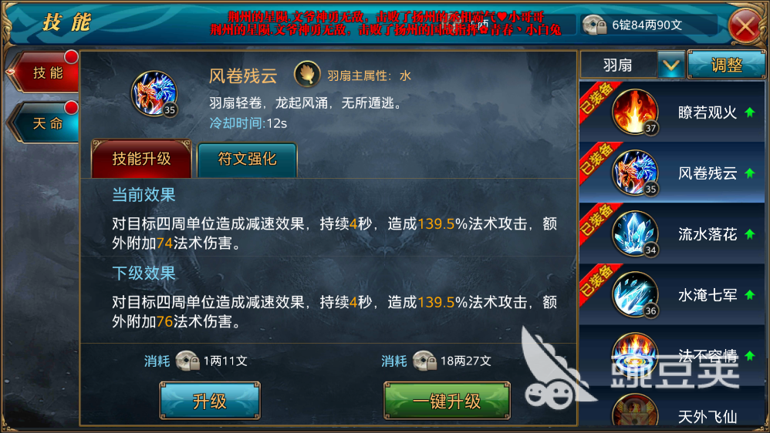Tap the feather fan attribute icon
Image resolution: width=770 pixels, height=433 pixels.
click(x=307, y=75)
